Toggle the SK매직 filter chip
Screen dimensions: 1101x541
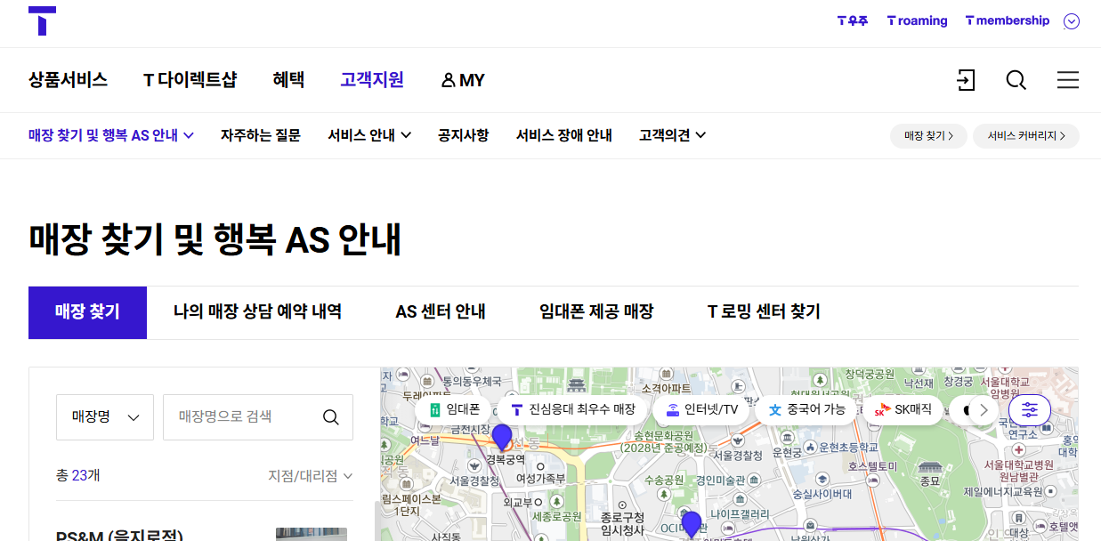pyautogui.click(x=903, y=410)
